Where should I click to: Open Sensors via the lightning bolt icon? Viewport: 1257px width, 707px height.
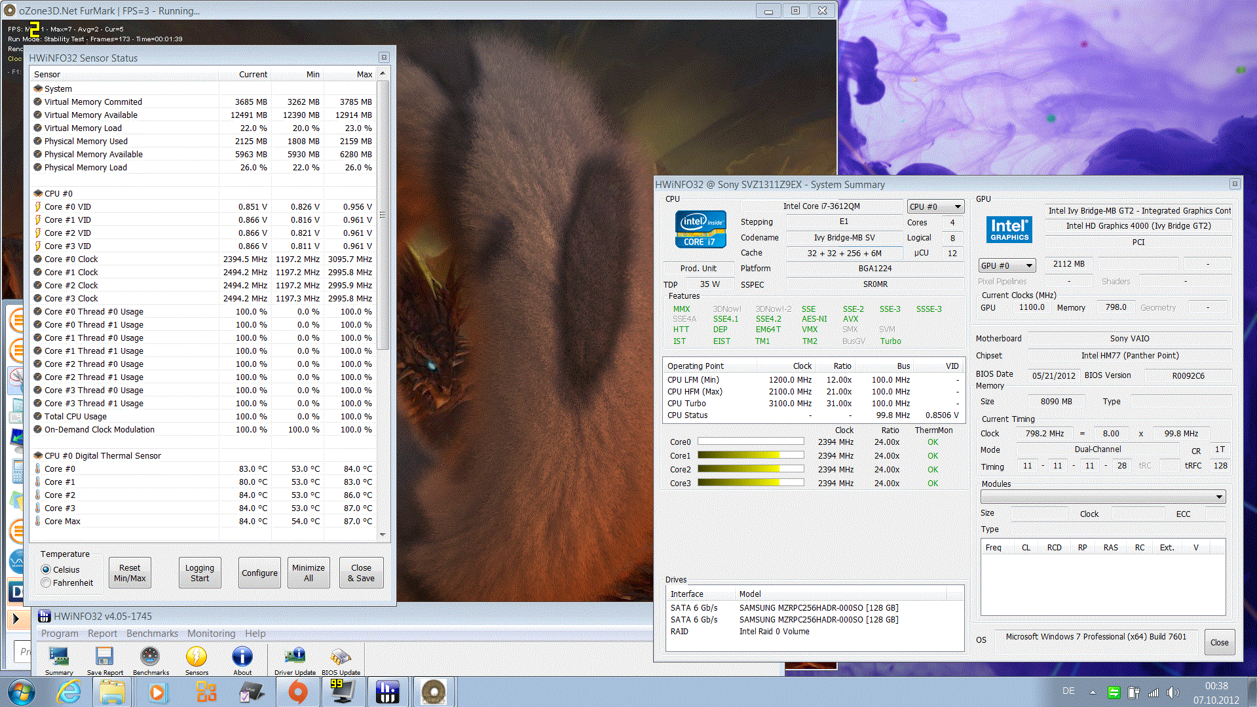tap(197, 660)
